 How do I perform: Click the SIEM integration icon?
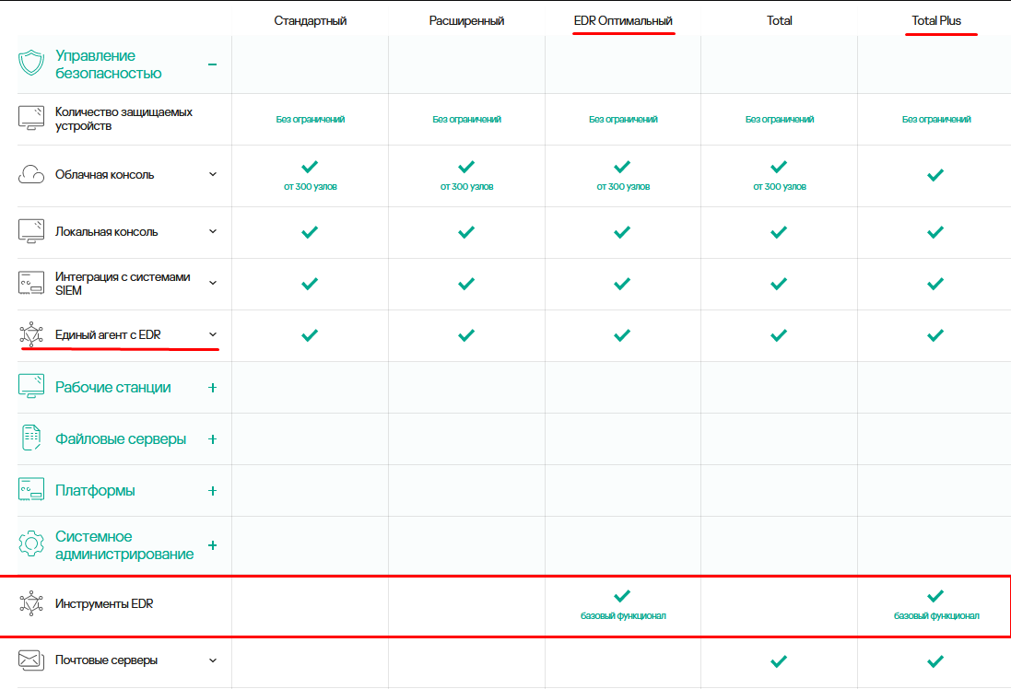click(31, 283)
